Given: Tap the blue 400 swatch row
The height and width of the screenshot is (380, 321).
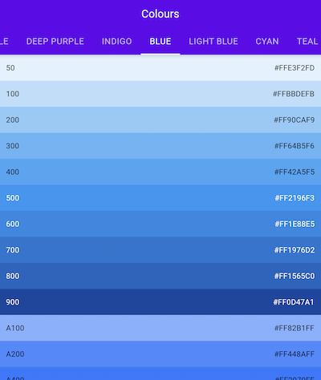Looking at the screenshot, I should click(x=160, y=172).
